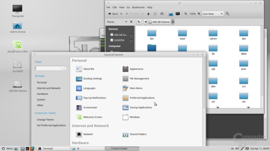
Task: Open Network settings
Action: click(x=84, y=134)
